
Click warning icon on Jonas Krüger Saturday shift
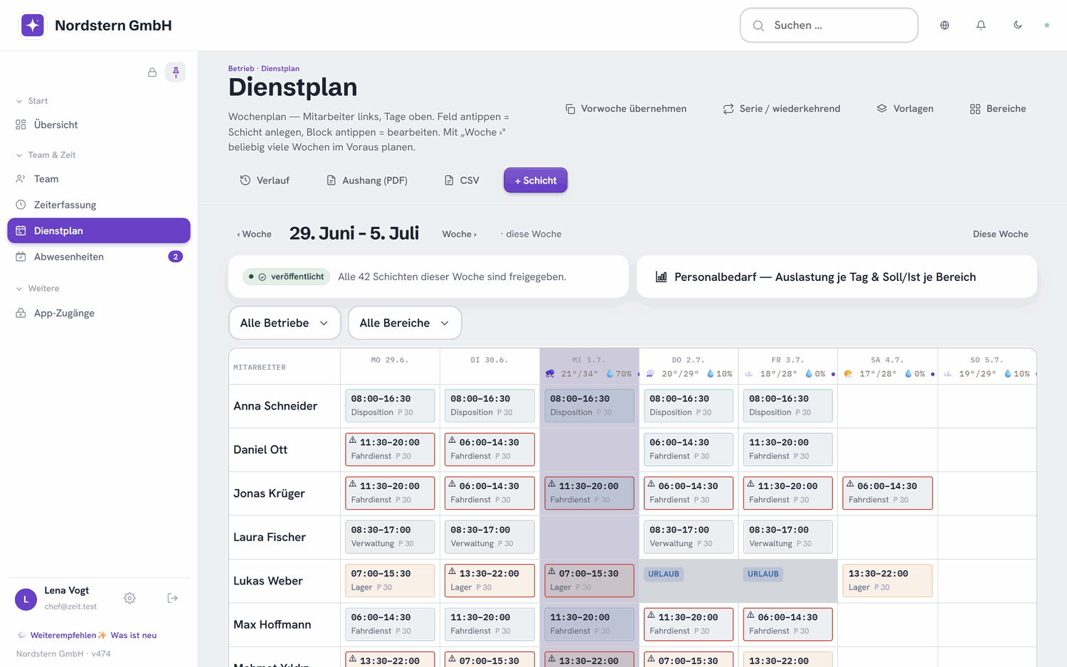click(x=850, y=484)
